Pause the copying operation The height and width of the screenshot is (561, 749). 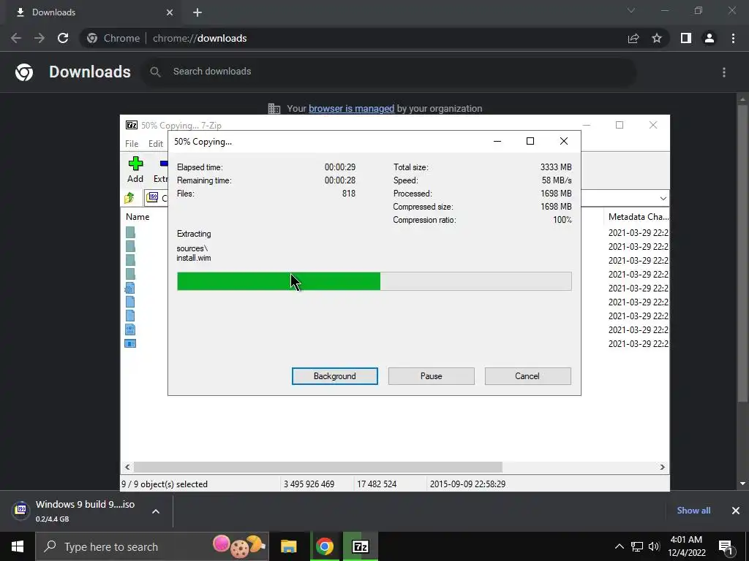(x=431, y=376)
